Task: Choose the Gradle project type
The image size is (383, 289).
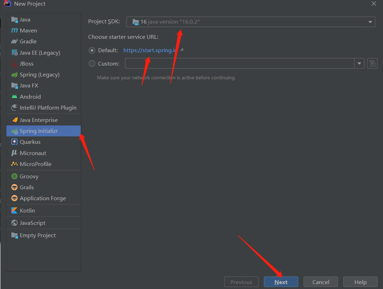Action: click(x=43, y=42)
